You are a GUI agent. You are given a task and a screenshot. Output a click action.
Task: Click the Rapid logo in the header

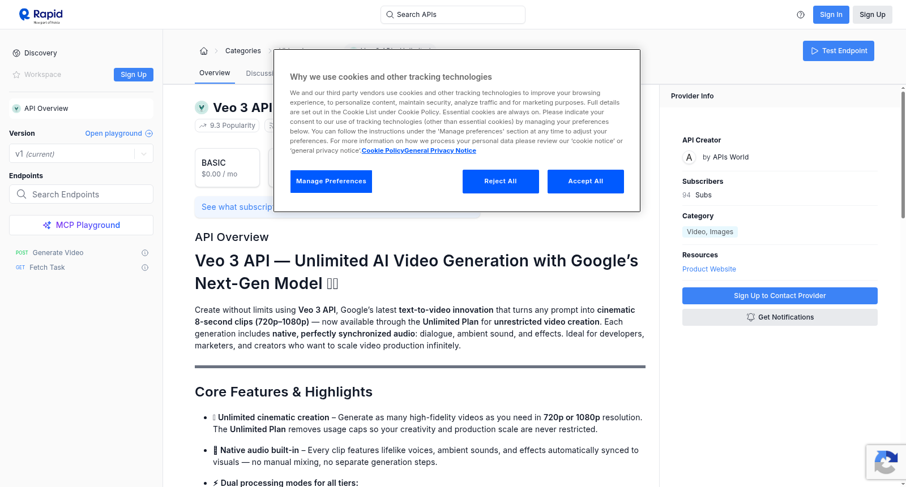tap(41, 15)
